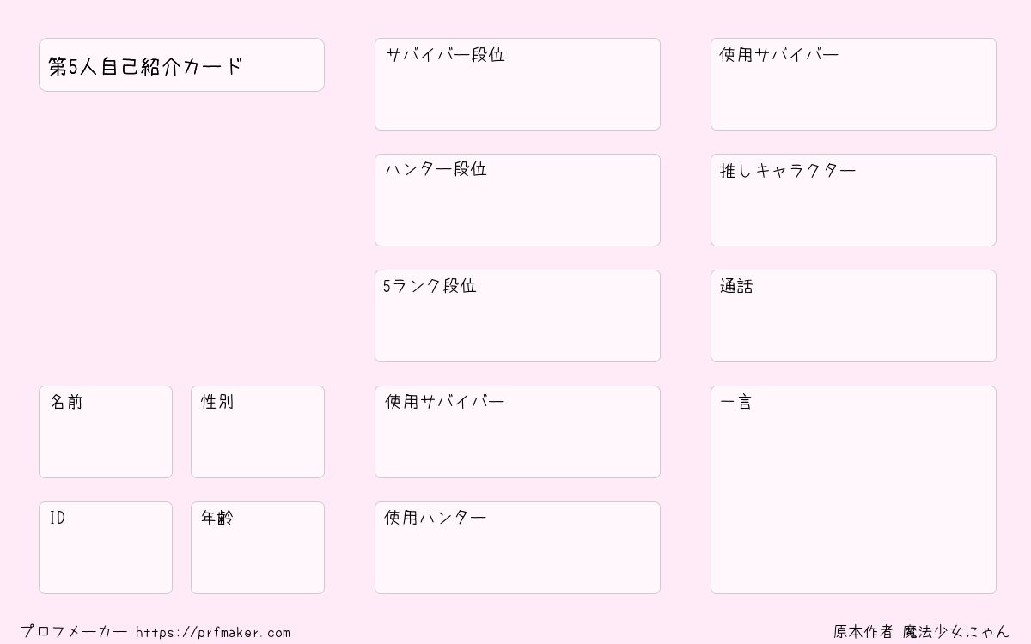This screenshot has width=1031, height=644.
Task: Click the 使用サバイバー box below 5ランク段位
Action: (517, 432)
